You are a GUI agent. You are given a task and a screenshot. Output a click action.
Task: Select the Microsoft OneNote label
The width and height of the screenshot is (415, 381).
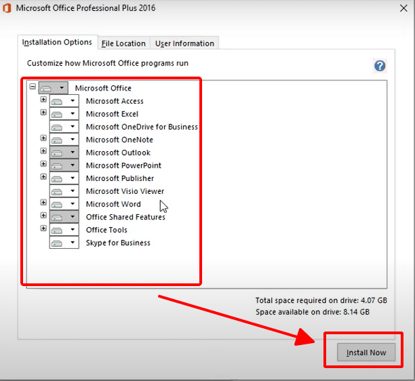(x=119, y=140)
